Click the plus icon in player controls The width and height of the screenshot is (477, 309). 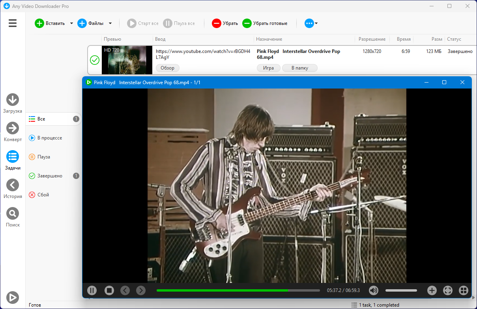coord(432,290)
